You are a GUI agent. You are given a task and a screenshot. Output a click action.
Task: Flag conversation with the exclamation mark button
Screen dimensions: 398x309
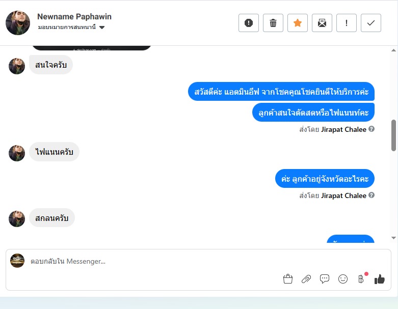click(x=347, y=23)
